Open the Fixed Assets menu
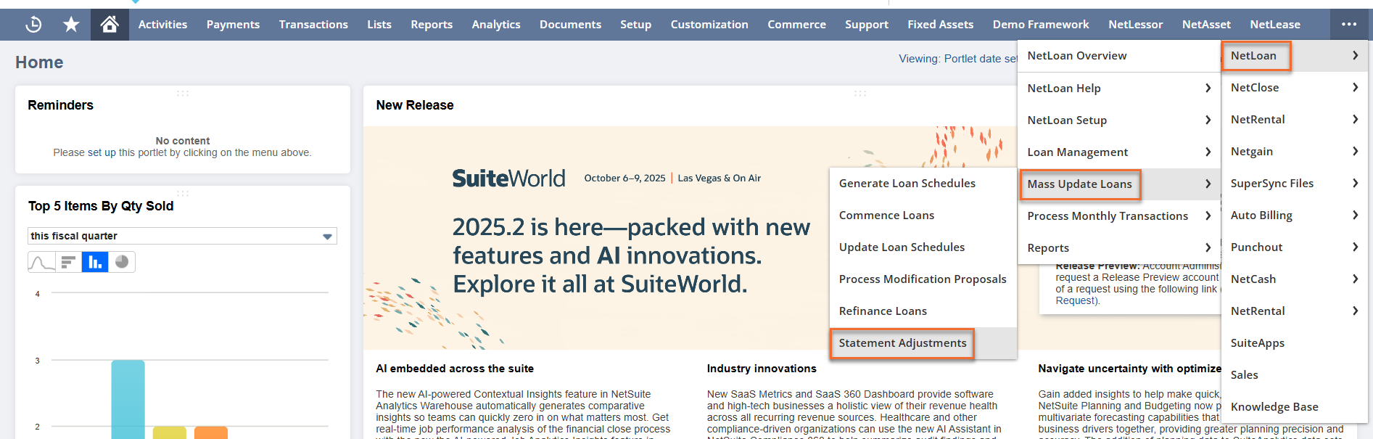The width and height of the screenshot is (1373, 439). (940, 25)
